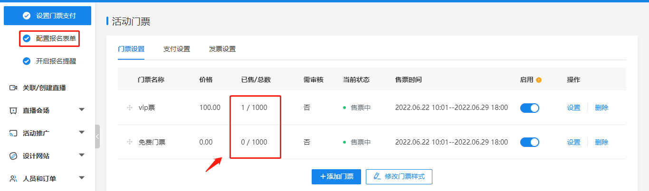Click the 当前状态 column header
The width and height of the screenshot is (649, 191).
(356, 80)
